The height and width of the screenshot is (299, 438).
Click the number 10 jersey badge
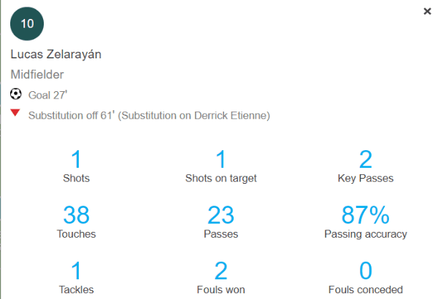pyautogui.click(x=27, y=23)
